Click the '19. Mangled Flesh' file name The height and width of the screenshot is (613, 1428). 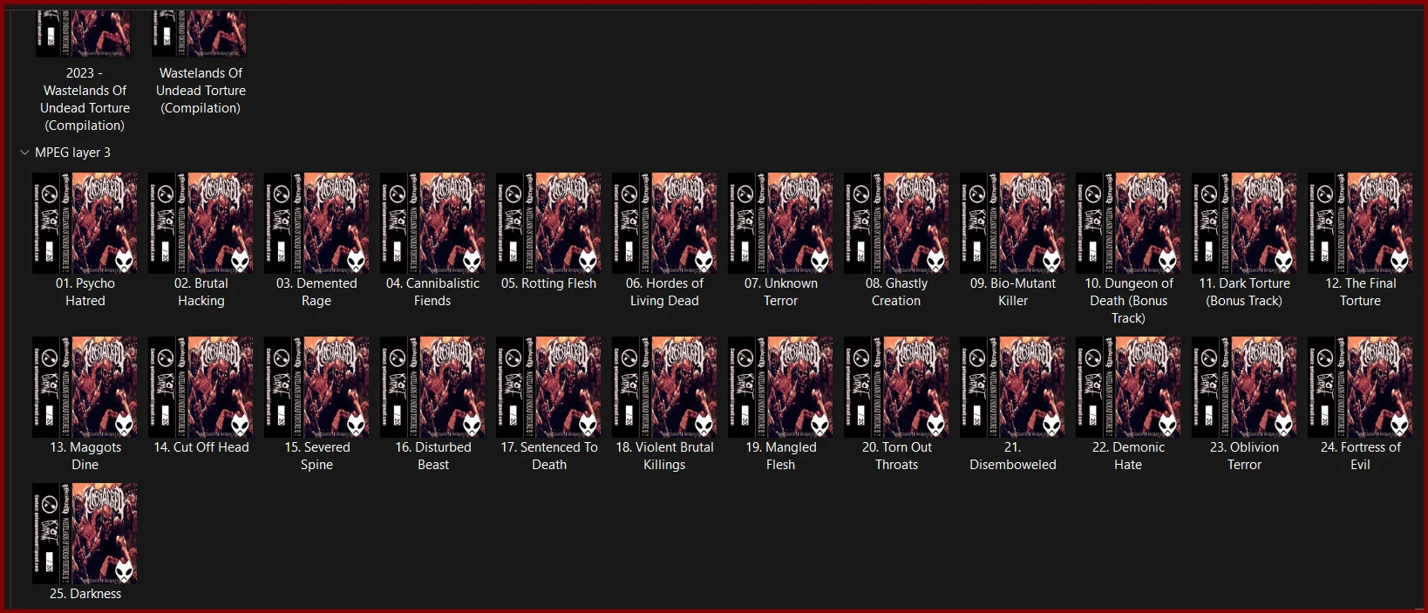coord(780,456)
